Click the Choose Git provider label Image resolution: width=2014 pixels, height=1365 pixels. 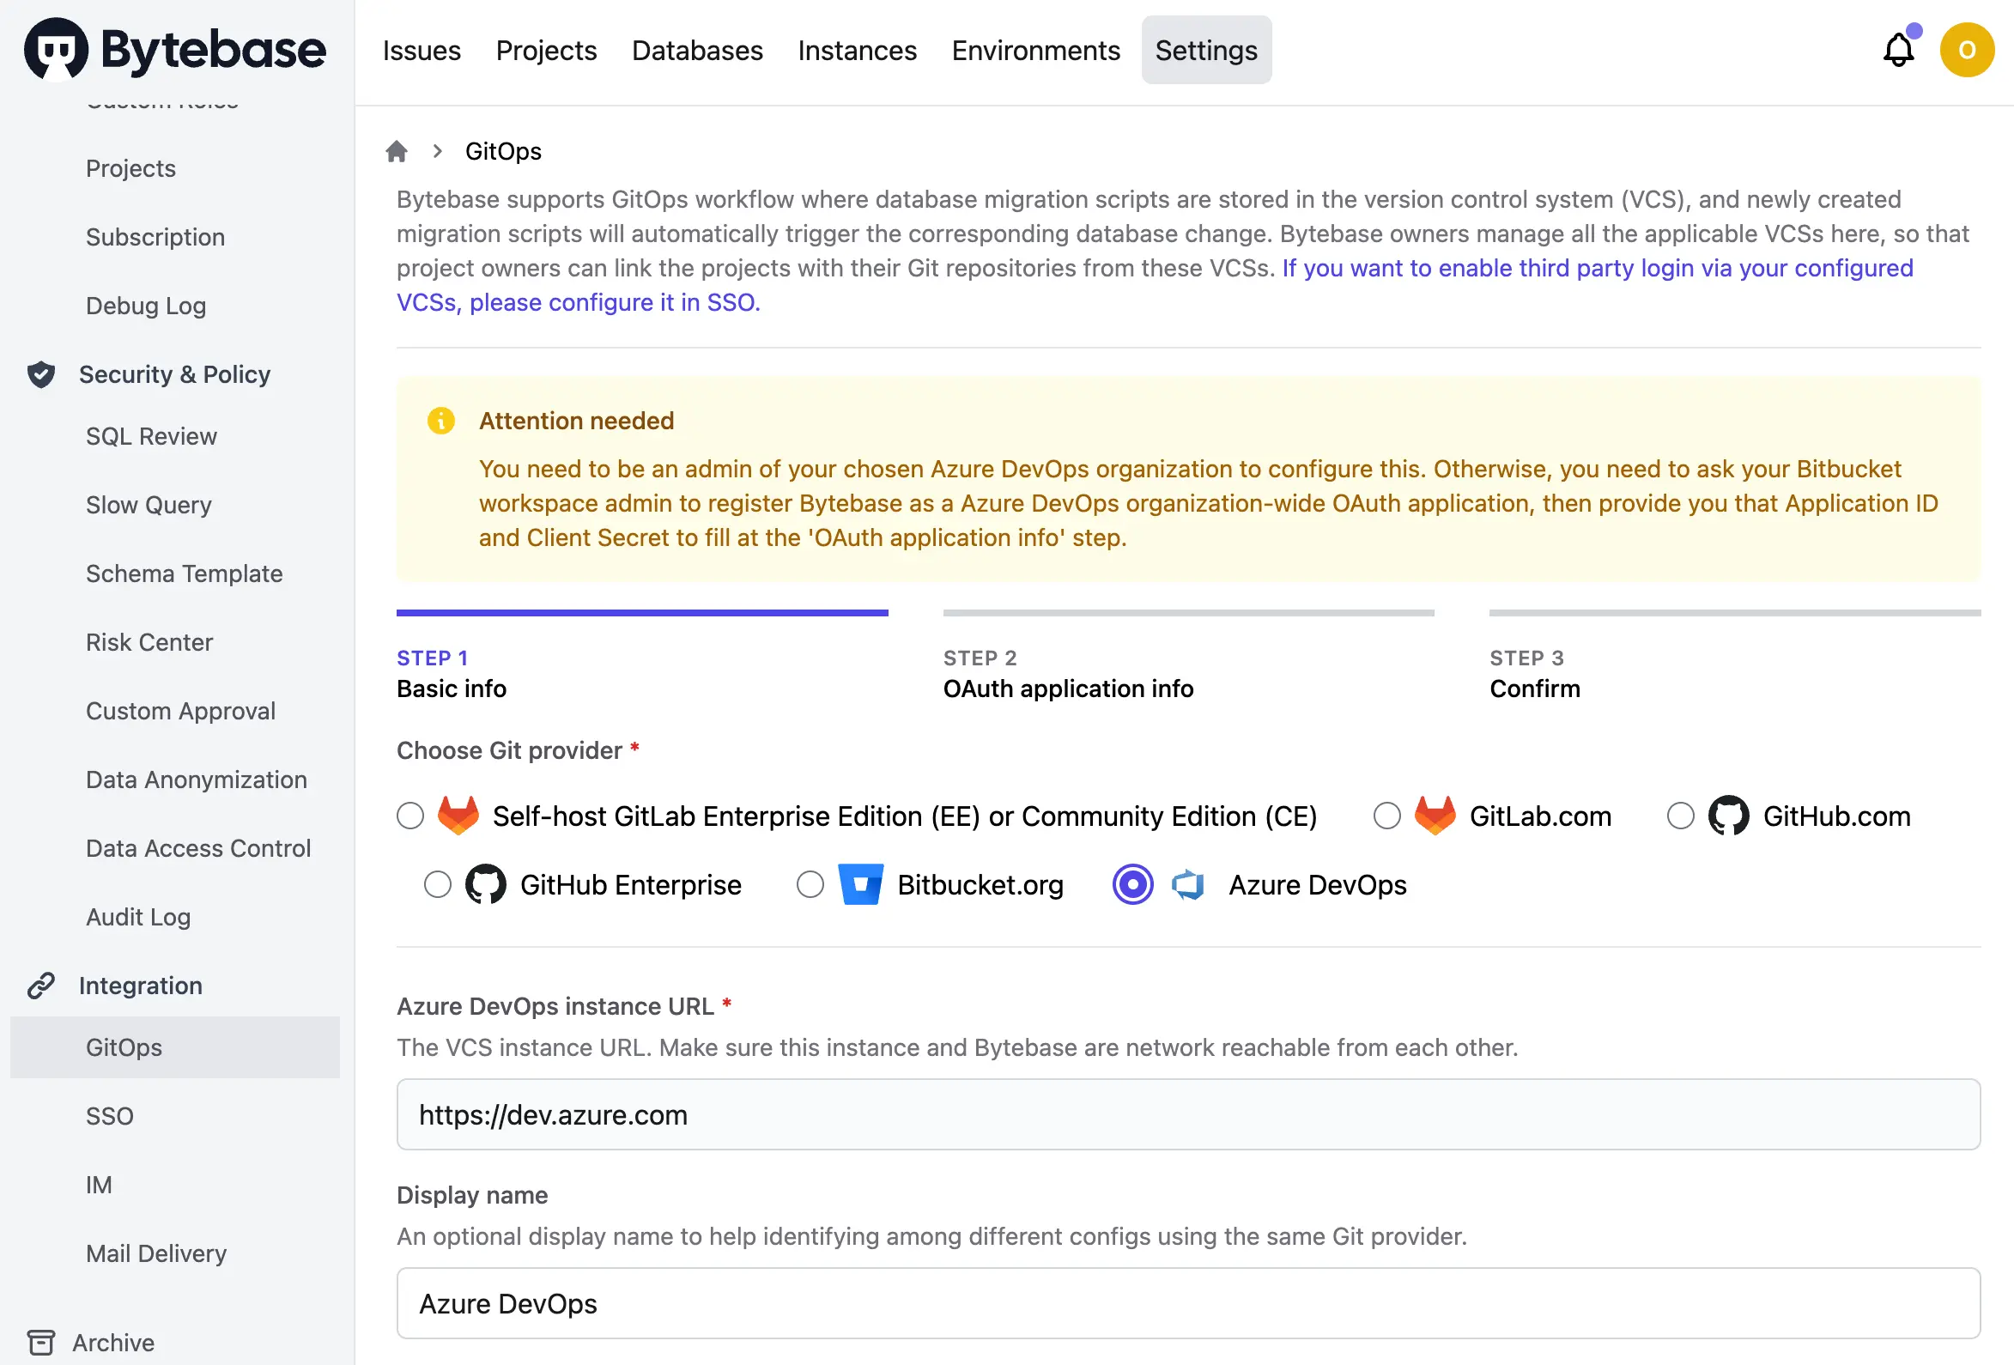click(x=510, y=750)
